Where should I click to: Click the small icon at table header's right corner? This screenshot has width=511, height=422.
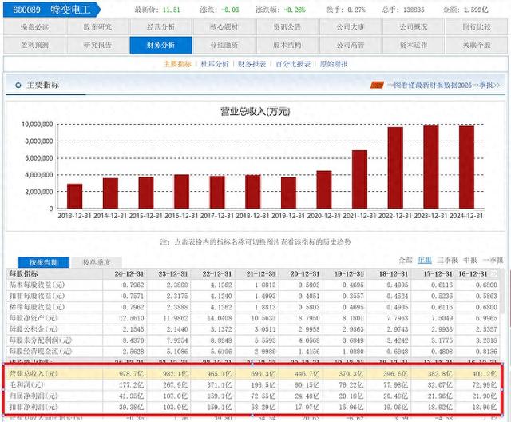(x=494, y=273)
